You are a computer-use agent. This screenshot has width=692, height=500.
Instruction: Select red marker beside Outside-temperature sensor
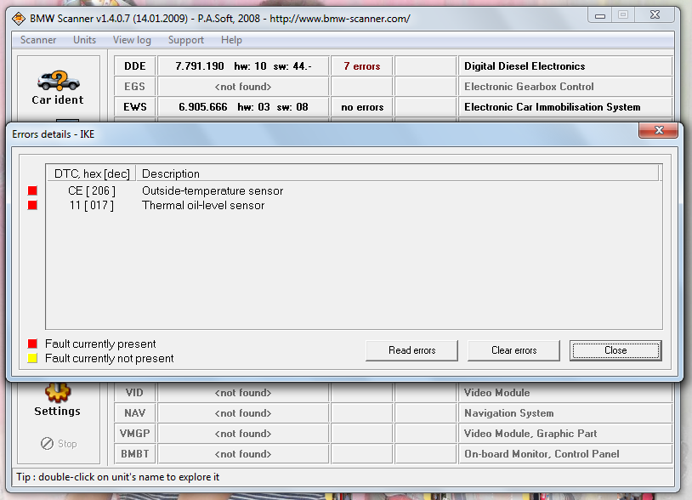tap(32, 190)
